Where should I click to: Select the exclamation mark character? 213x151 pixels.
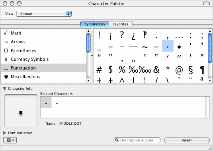99,35
